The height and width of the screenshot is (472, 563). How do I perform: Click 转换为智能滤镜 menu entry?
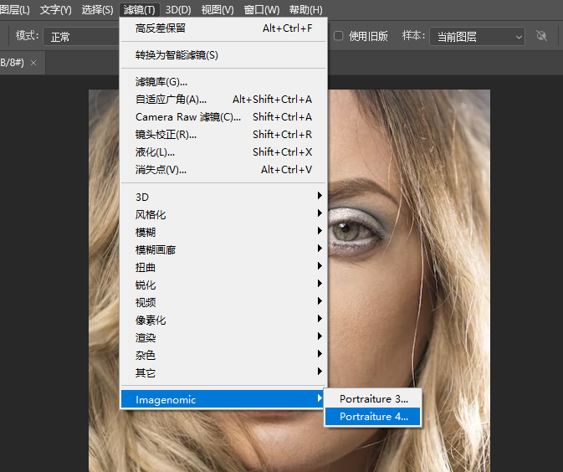pyautogui.click(x=177, y=55)
